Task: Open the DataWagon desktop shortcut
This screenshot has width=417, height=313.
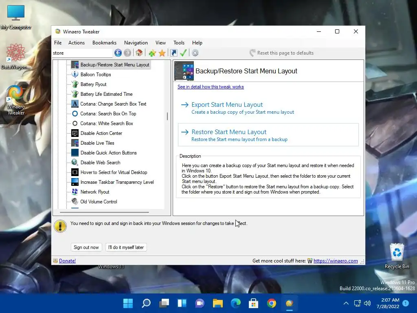Action: pyautogui.click(x=16, y=56)
